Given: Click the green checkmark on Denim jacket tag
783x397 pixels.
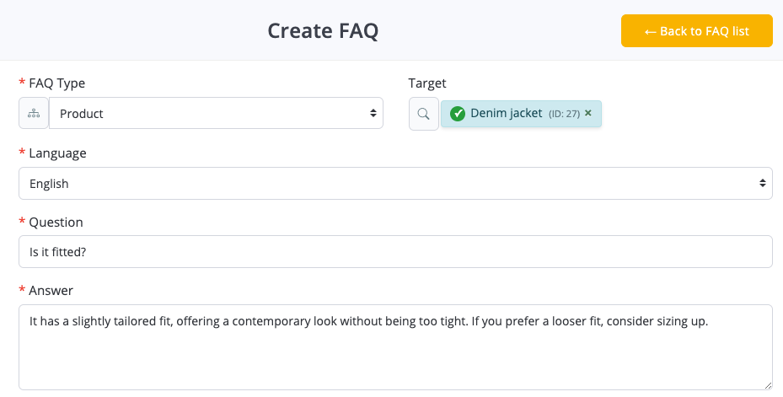Looking at the screenshot, I should tap(458, 114).
